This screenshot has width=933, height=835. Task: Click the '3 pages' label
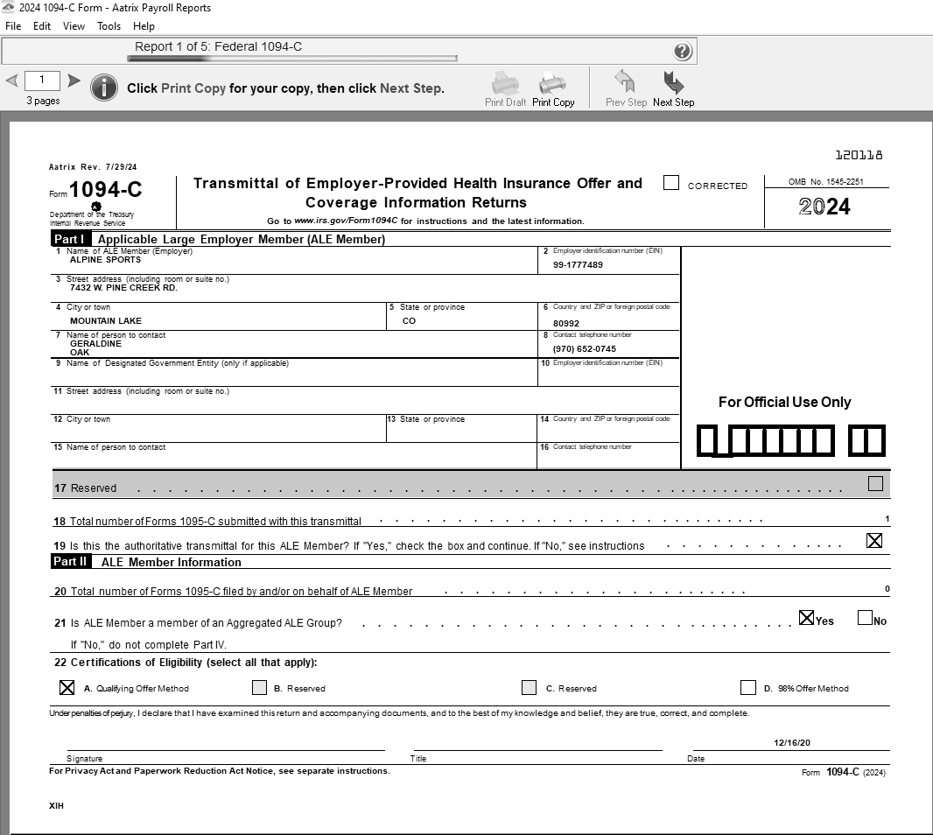[x=43, y=101]
